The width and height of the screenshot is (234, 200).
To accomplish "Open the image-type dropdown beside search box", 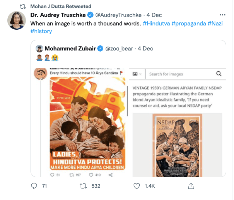I will click(x=137, y=74).
